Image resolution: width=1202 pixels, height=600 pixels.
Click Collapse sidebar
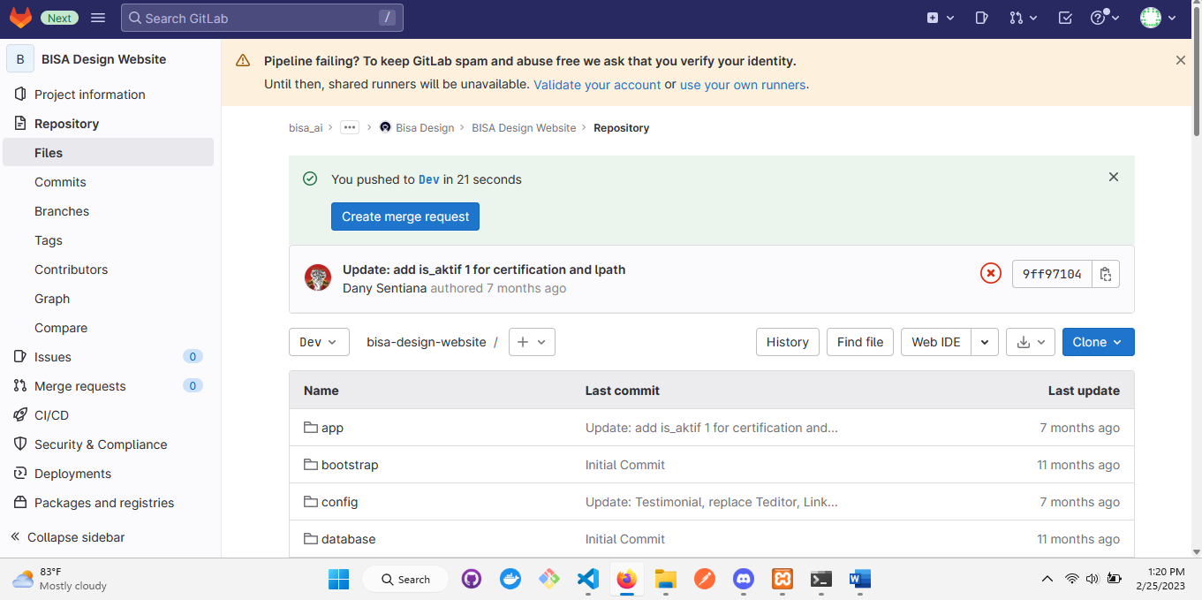tap(67, 537)
